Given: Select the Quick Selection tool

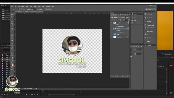Looking at the screenshot, I should click(x=12, y=22).
